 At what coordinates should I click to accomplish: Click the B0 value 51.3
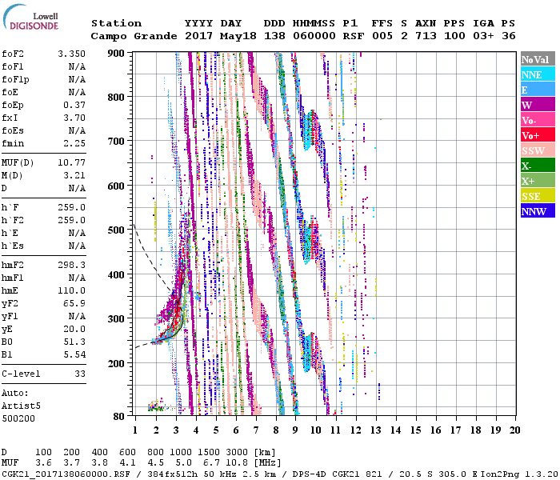point(74,342)
